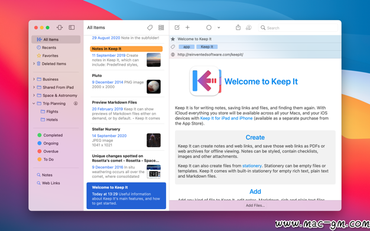Click the add people collaboration icon

[x=248, y=28]
